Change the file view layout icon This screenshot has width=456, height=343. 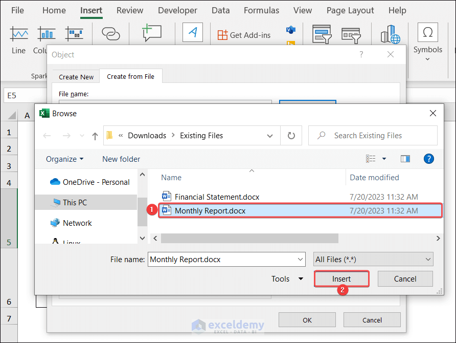(371, 159)
